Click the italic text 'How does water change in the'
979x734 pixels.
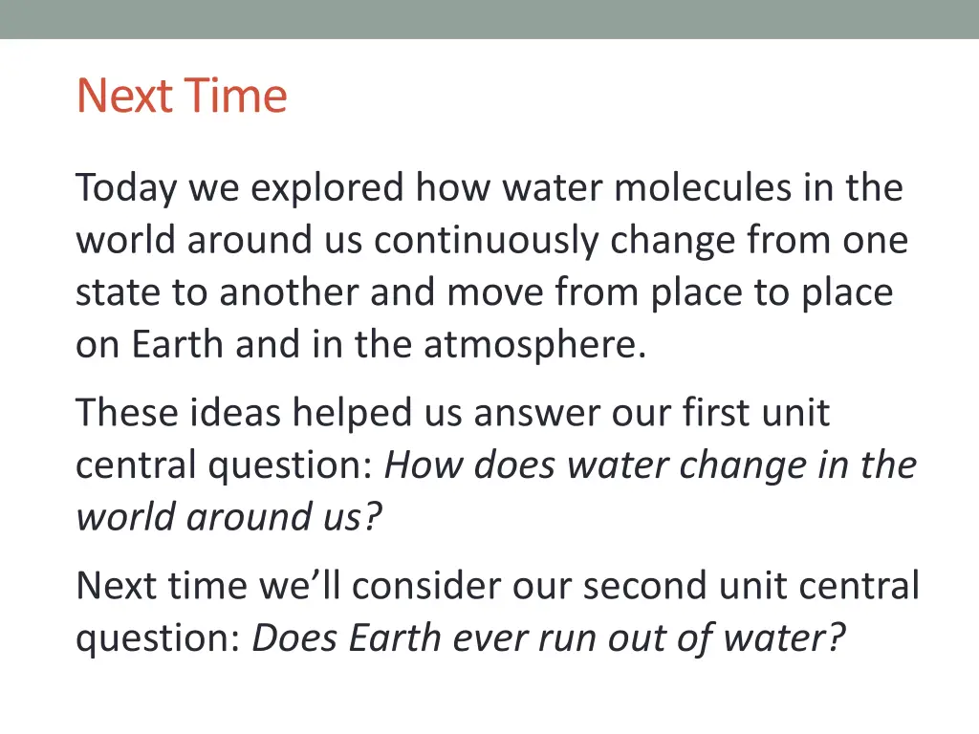pos(650,465)
